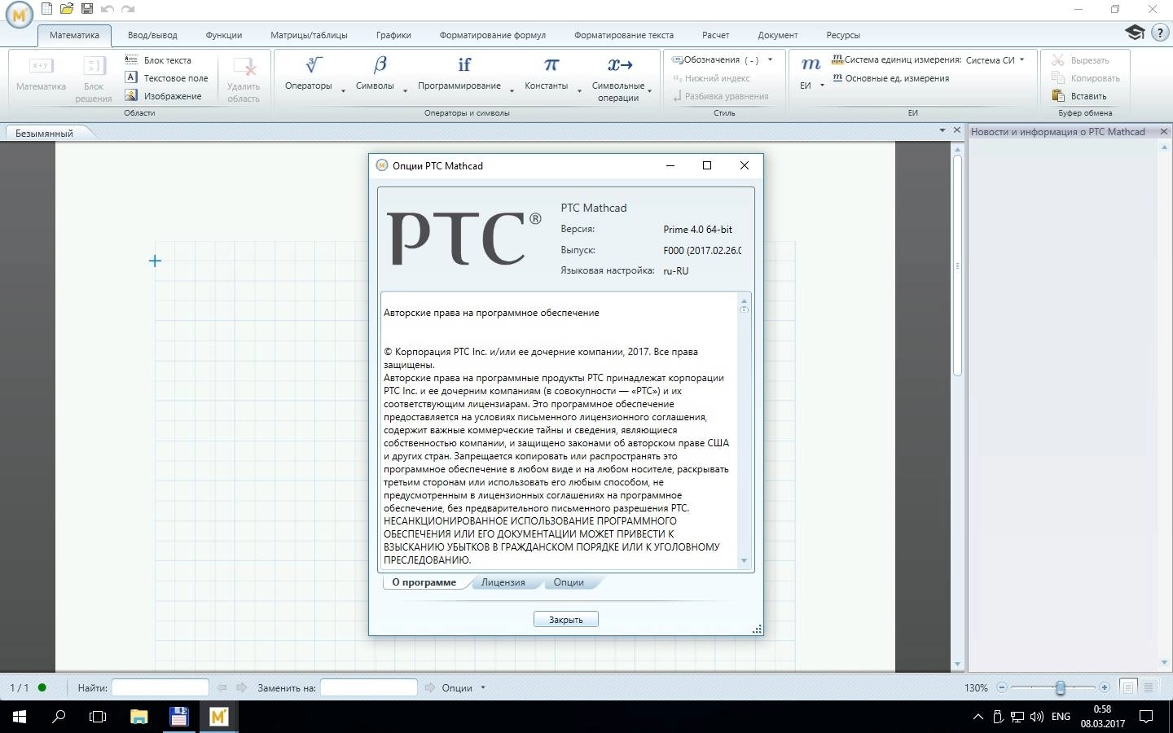Insert Изображение image region
Viewport: 1173px width, 733px height.
click(164, 96)
